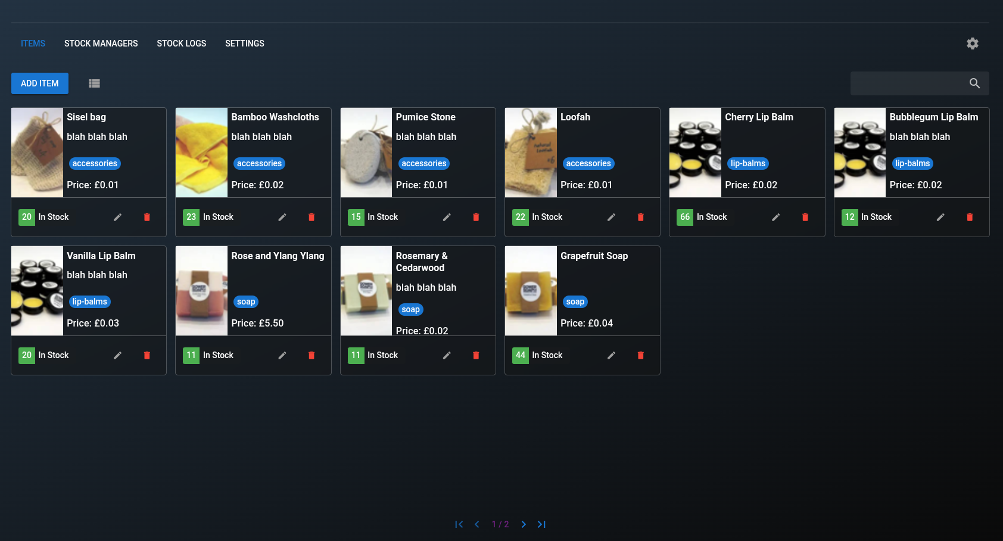This screenshot has height=541, width=1003.
Task: Delete the Loofah item
Action: click(640, 217)
